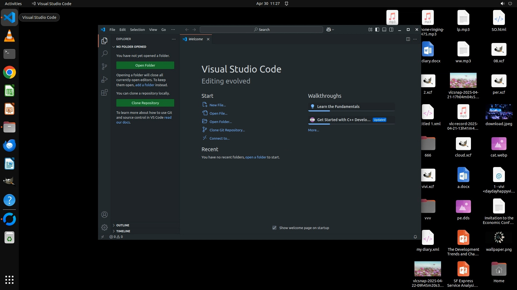Open the Search view in activity bar
The width and height of the screenshot is (517, 290).
coord(104,53)
